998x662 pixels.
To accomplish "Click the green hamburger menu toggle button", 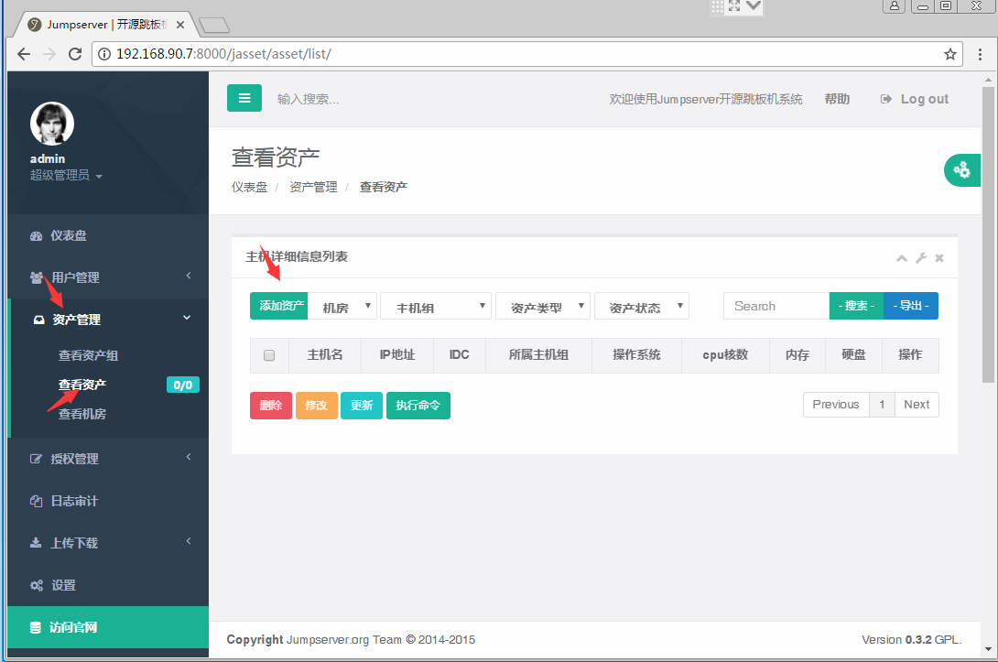I will tap(244, 98).
